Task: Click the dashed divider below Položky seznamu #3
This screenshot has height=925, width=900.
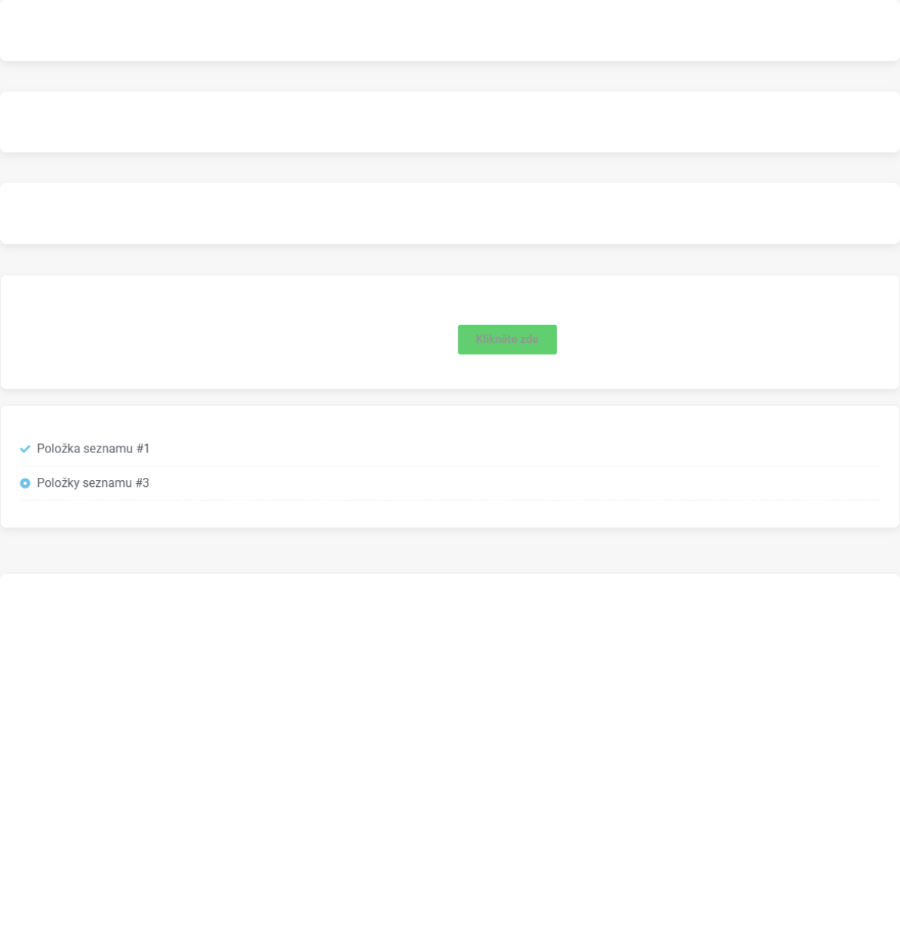Action: pos(450,500)
